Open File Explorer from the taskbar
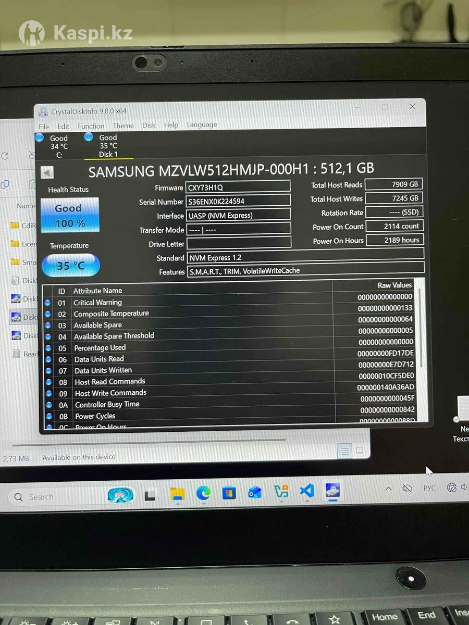Screen dimensions: 469x625 point(178,493)
